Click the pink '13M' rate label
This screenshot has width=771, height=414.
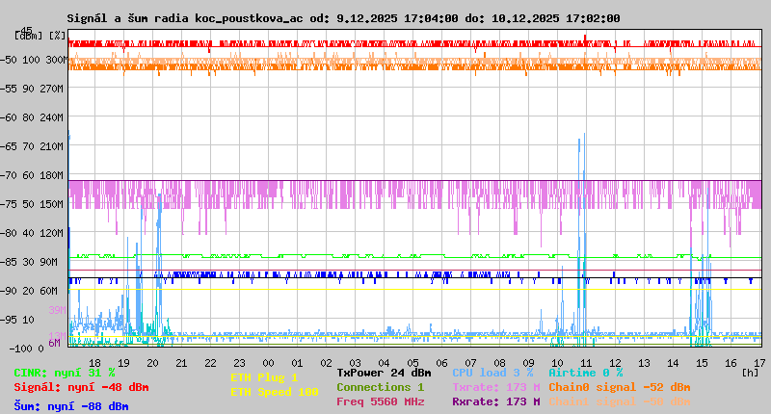point(57,336)
